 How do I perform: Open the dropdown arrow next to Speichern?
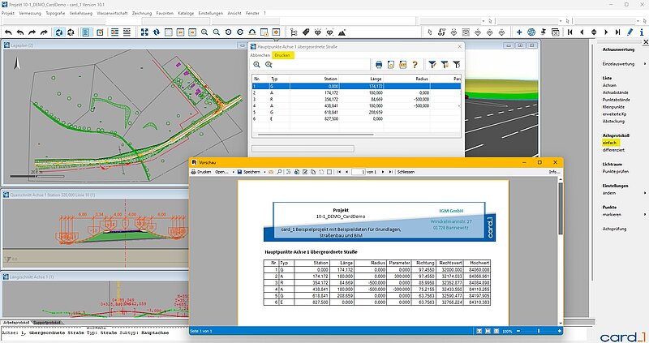coord(264,172)
